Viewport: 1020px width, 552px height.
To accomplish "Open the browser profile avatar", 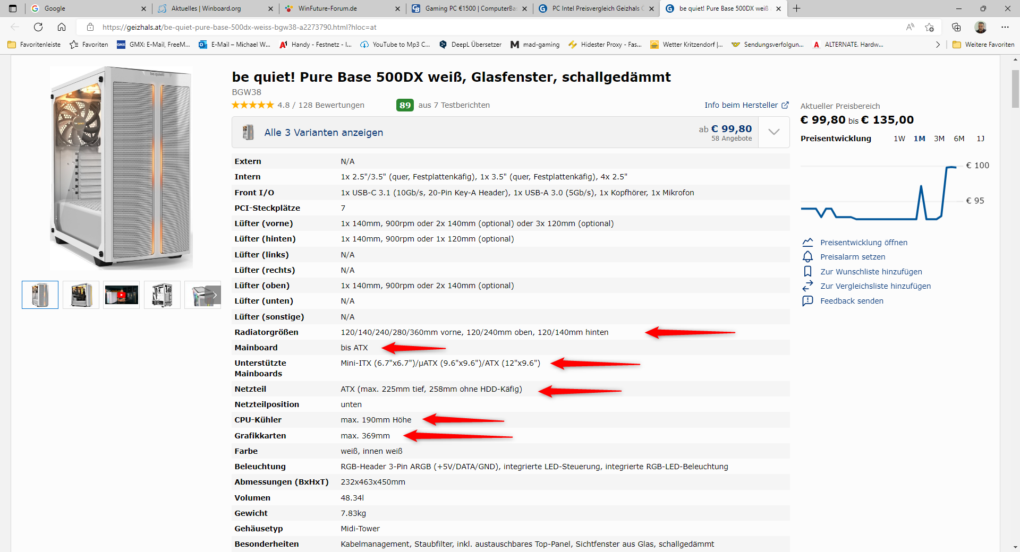I will pyautogui.click(x=981, y=27).
